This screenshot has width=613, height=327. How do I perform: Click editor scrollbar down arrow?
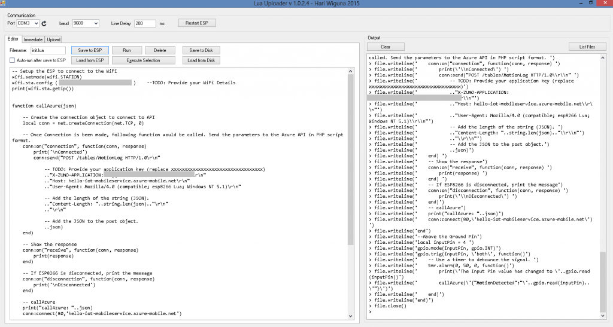pos(350,316)
